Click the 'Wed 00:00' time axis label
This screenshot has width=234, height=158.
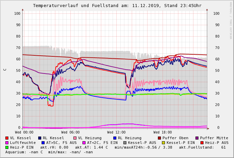24,132
